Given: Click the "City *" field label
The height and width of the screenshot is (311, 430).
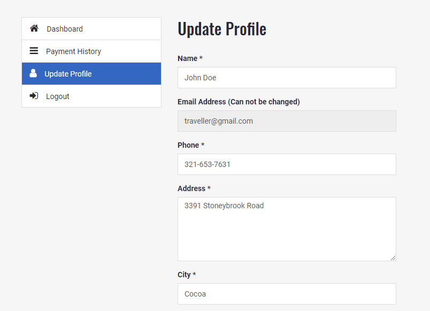Looking at the screenshot, I should click(187, 275).
